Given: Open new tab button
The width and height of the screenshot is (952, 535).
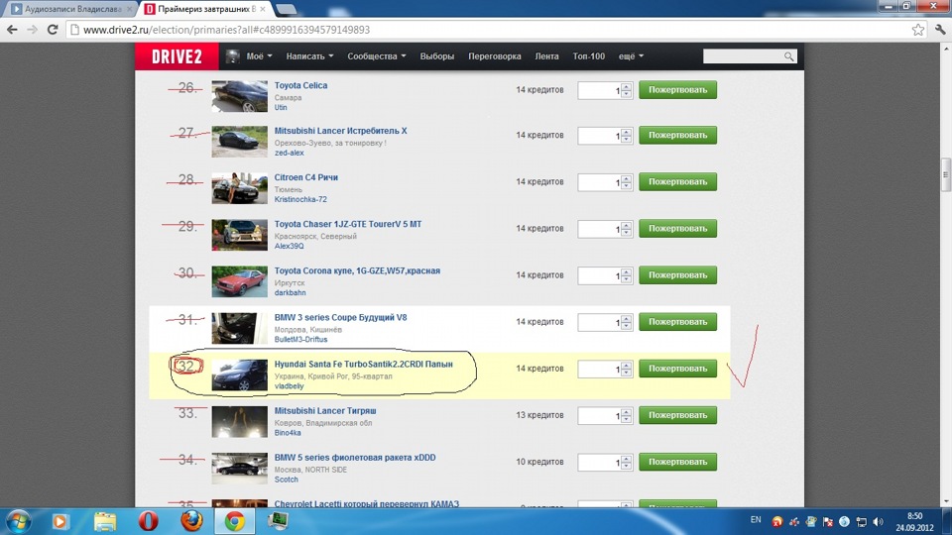Looking at the screenshot, I should (286, 9).
